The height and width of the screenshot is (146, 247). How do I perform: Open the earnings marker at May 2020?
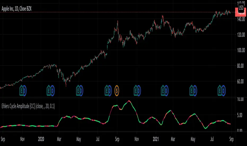click(x=78, y=91)
